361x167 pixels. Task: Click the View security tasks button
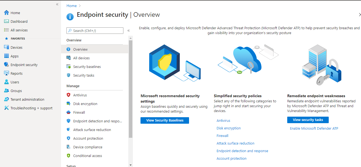click(308, 120)
